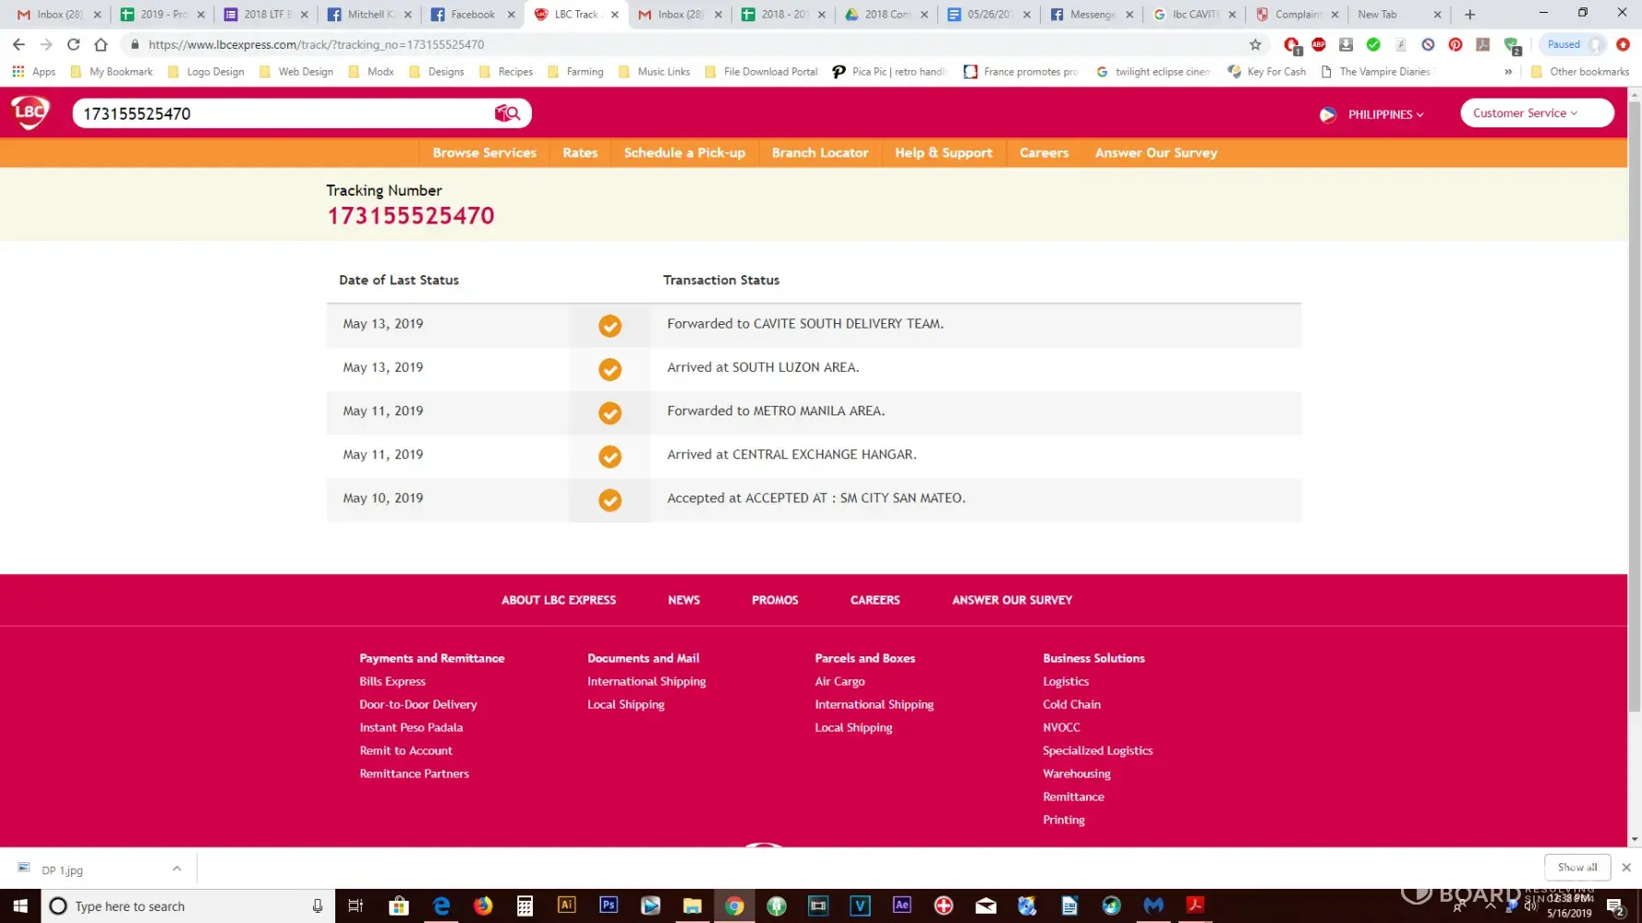Click checkmark next to SM CITY SAN MATEO

610,500
